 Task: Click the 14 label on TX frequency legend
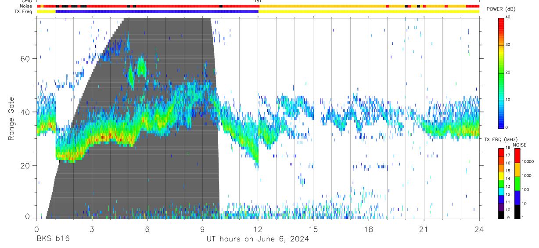(507, 179)
